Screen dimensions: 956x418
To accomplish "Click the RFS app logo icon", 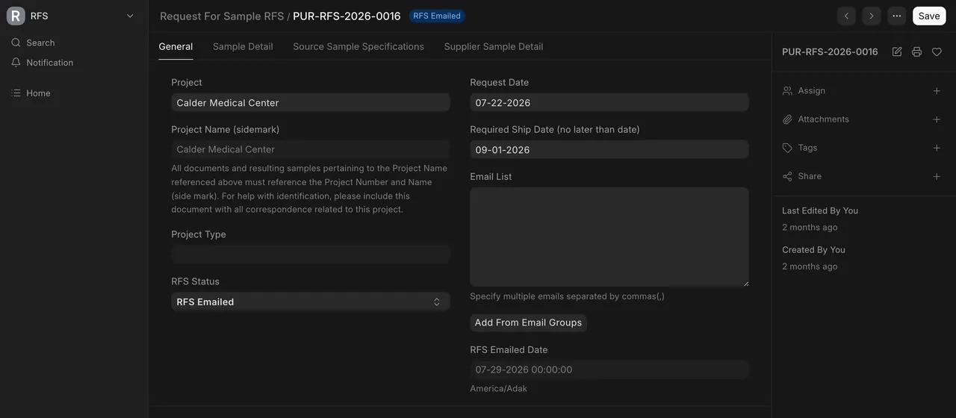I will coord(16,16).
